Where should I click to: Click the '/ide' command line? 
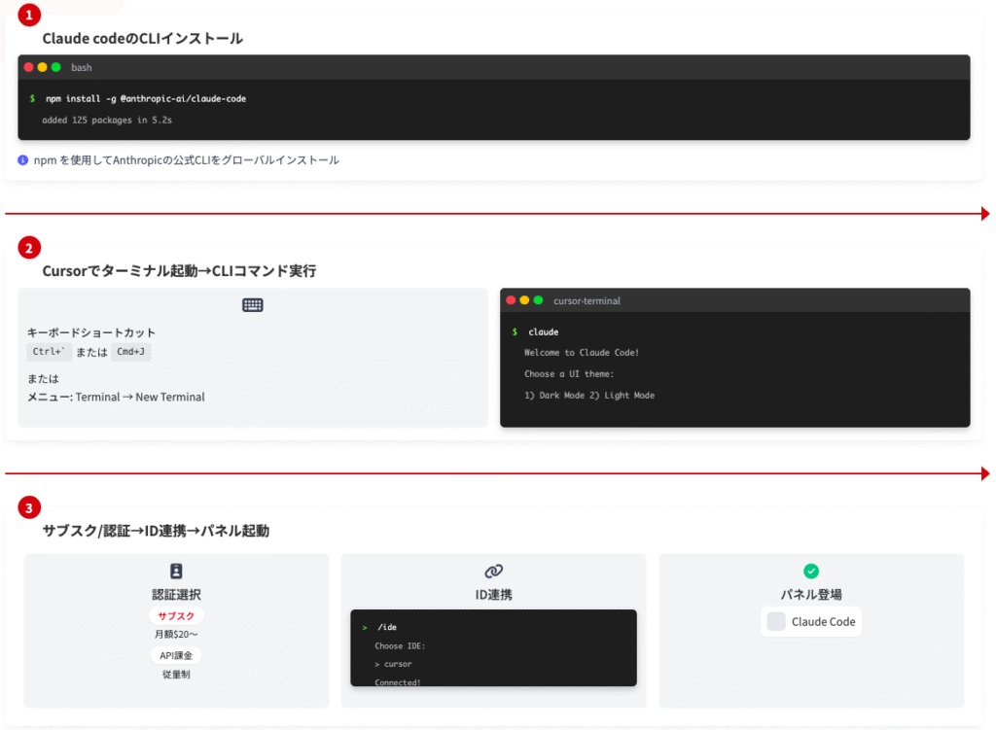[x=387, y=627]
